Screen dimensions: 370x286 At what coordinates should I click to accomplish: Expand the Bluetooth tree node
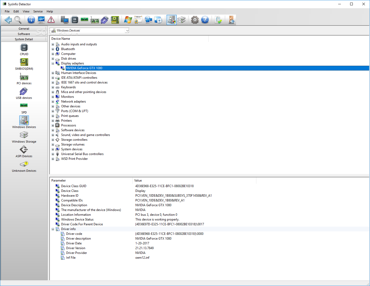[x=53, y=49]
